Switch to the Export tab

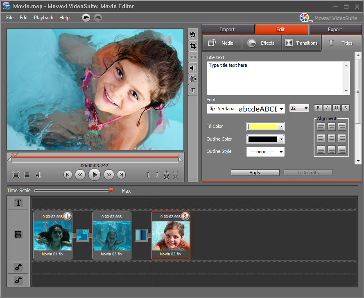pyautogui.click(x=335, y=30)
